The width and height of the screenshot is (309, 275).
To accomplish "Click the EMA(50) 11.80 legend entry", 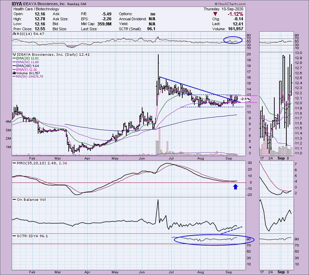I will tap(26, 62).
